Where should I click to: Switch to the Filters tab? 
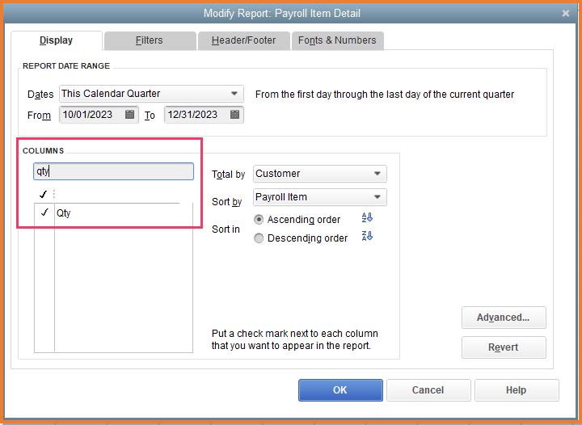150,40
